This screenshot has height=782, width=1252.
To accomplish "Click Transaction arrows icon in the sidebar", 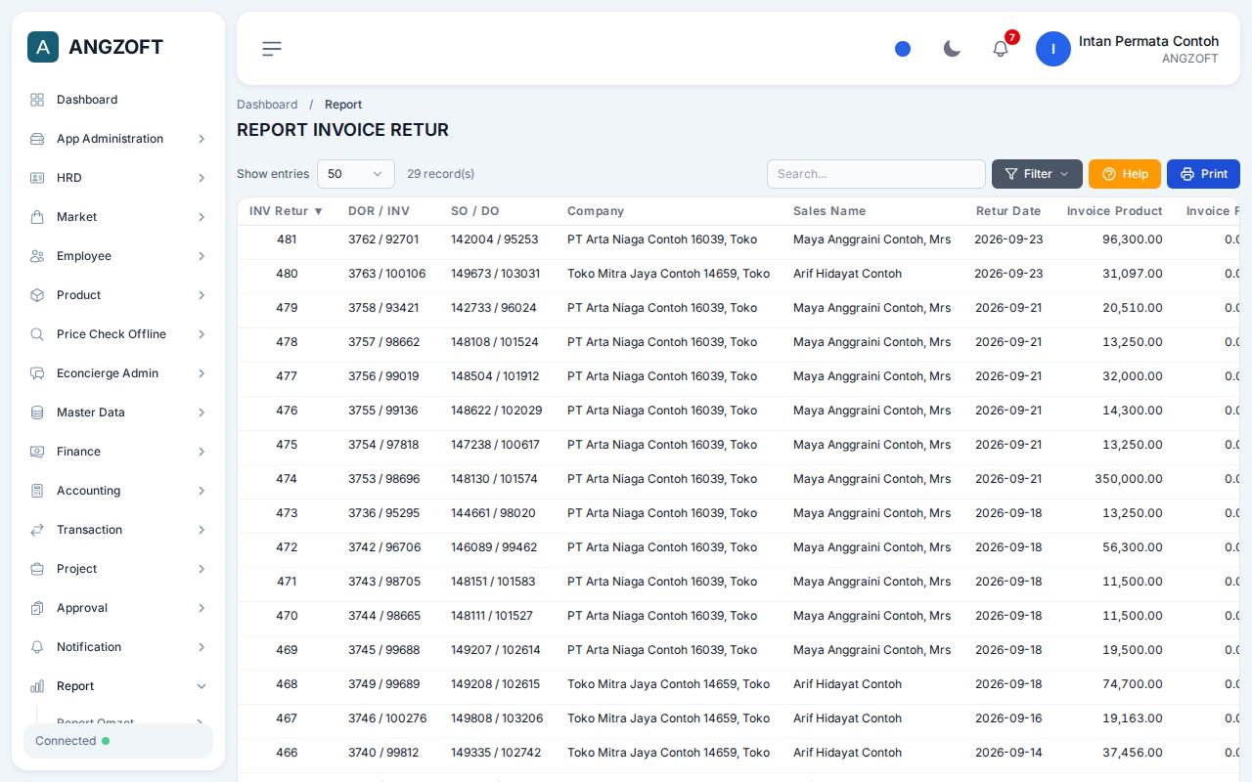I will tap(37, 530).
